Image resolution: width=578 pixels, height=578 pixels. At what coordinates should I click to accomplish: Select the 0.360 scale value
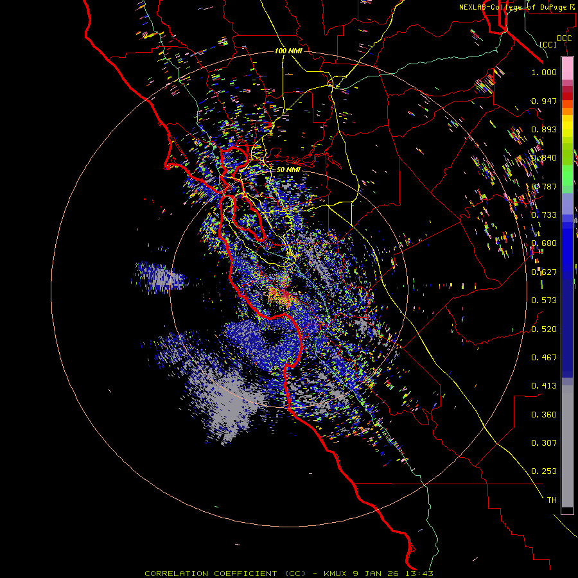click(544, 415)
